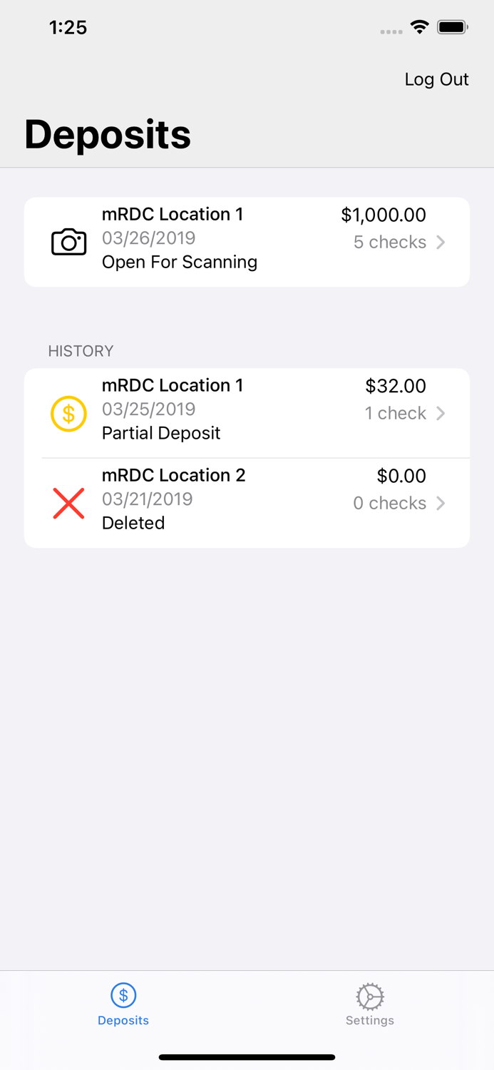
Task: Select the Partial Deposit from 03/25/2019
Action: coord(247,414)
